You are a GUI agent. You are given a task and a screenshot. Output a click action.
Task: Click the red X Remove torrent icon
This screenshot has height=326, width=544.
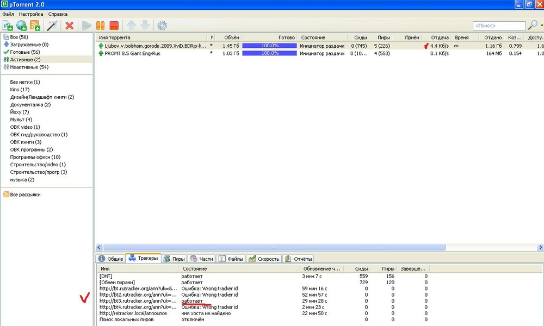[x=69, y=26]
